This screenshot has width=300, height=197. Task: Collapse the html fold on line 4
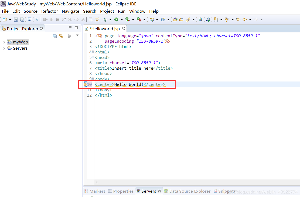93,52
